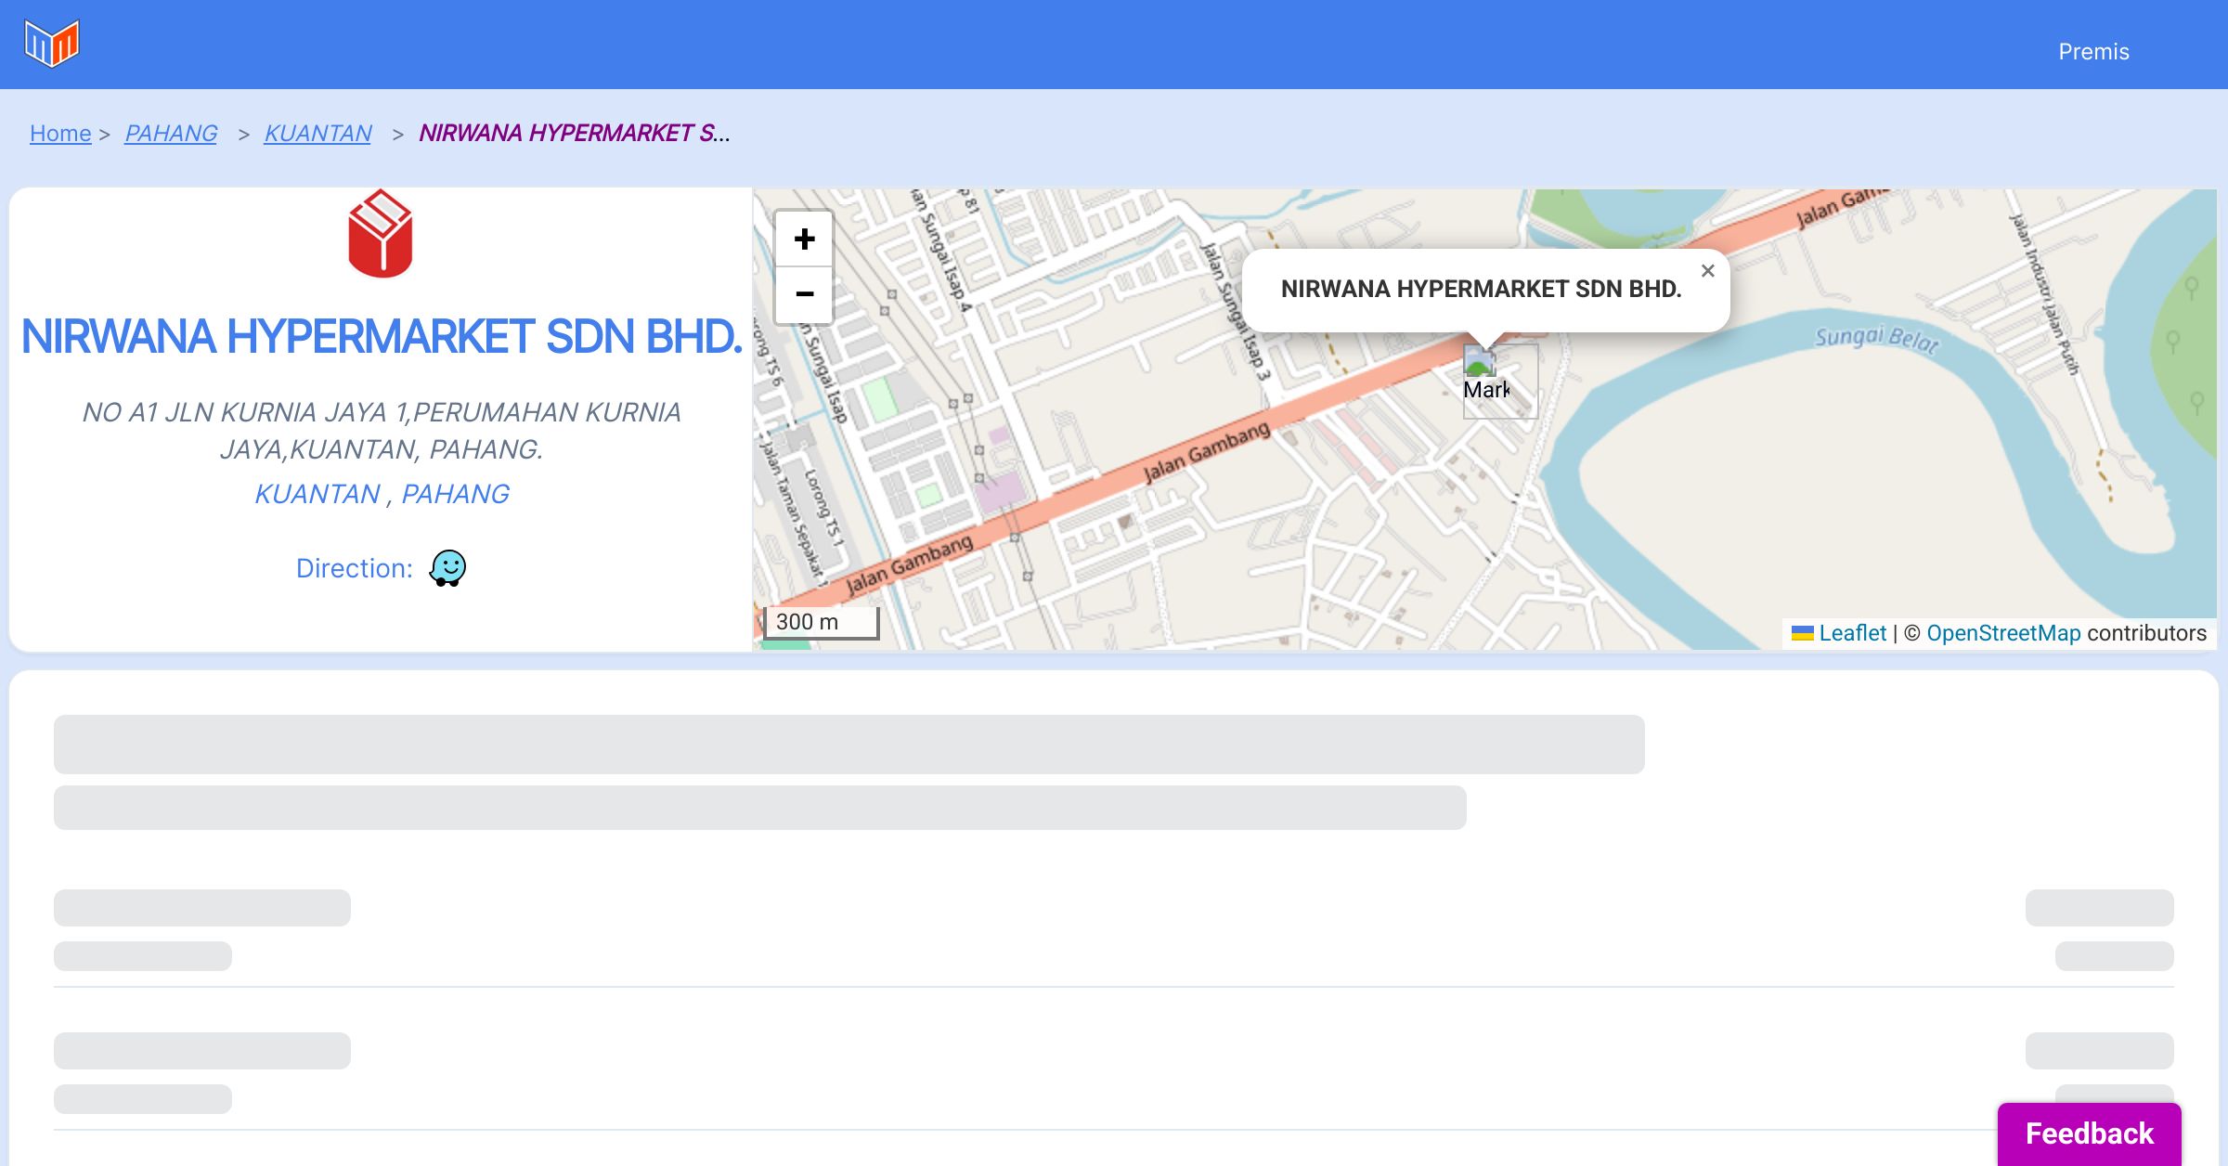Click the 300 m map scale
2228x1166 pixels.
coord(821,622)
